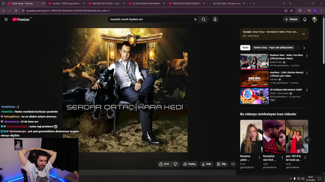Go back with browser back arrow

(4, 11)
